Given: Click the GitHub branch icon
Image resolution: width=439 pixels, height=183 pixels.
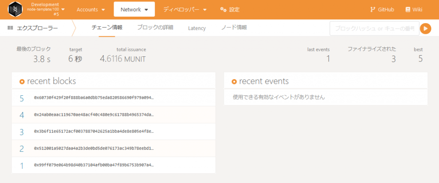Looking at the screenshot, I should click(373, 9).
